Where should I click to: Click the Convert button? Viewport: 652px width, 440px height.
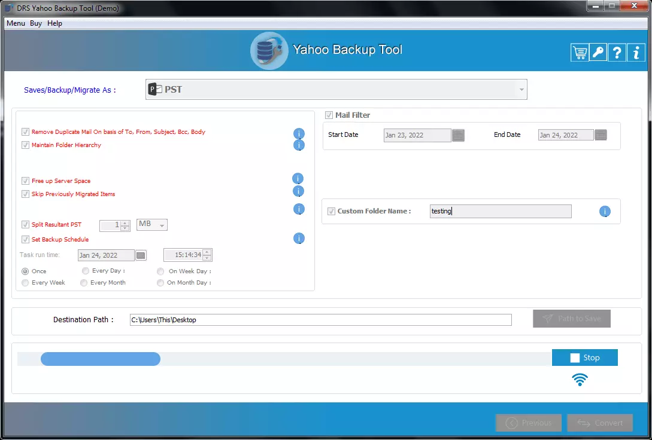[x=600, y=423]
